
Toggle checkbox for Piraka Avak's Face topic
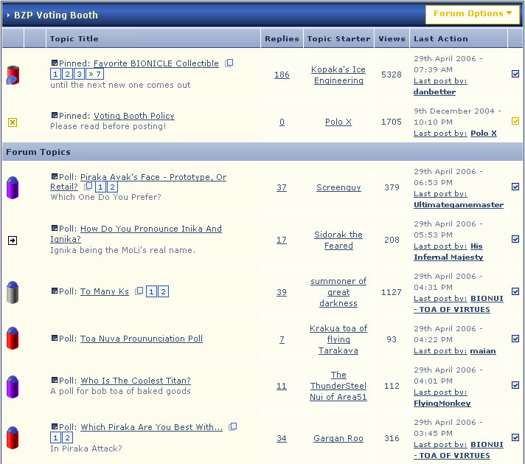(x=515, y=187)
